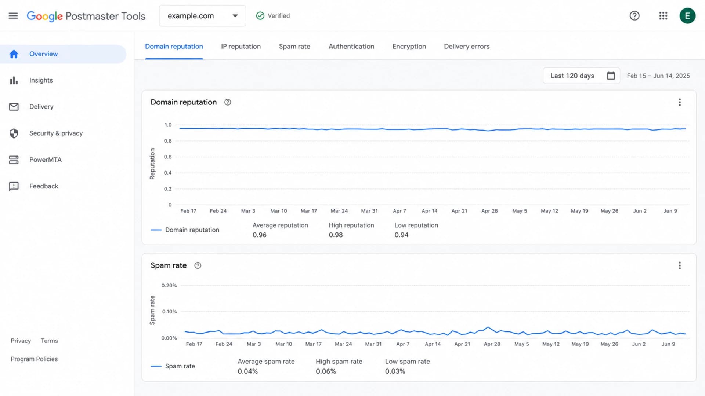This screenshot has width=705, height=396.
Task: Toggle the Domain reputation legend entry
Action: click(185, 230)
